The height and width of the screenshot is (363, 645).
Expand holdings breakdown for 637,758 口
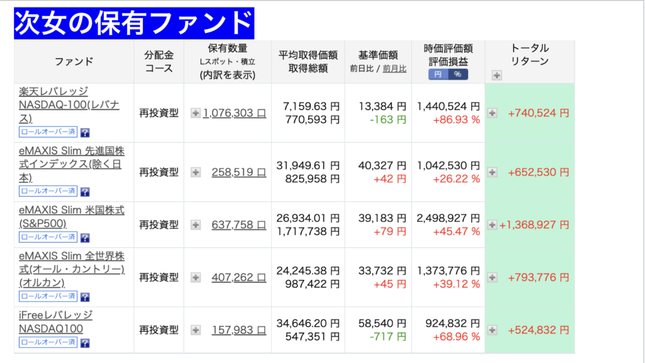pyautogui.click(x=195, y=225)
